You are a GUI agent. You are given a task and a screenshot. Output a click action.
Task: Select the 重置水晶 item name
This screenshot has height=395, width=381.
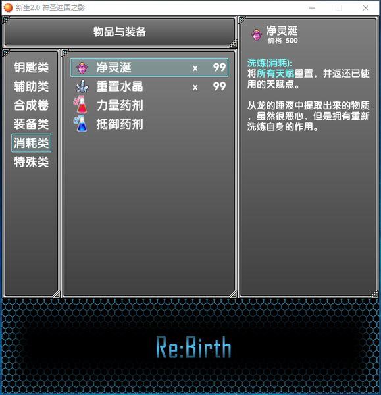(x=120, y=86)
